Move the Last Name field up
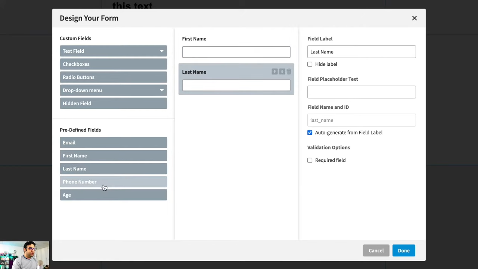Viewport: 478px width, 269px height. click(274, 72)
